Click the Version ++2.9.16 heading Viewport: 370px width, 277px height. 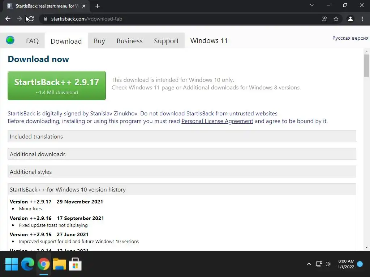pyautogui.click(x=57, y=218)
